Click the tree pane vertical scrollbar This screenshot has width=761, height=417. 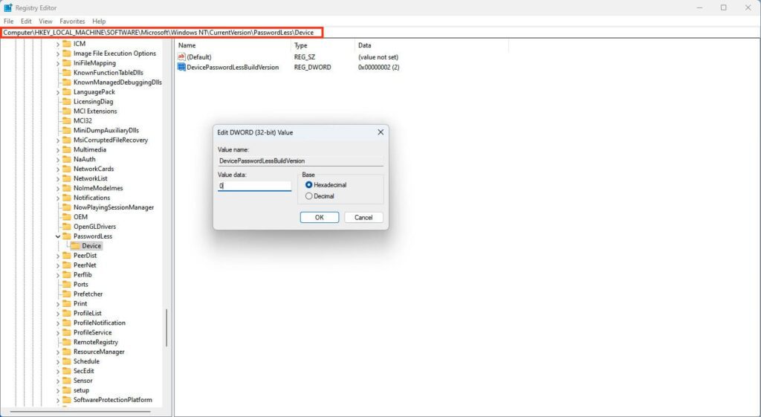[167, 327]
